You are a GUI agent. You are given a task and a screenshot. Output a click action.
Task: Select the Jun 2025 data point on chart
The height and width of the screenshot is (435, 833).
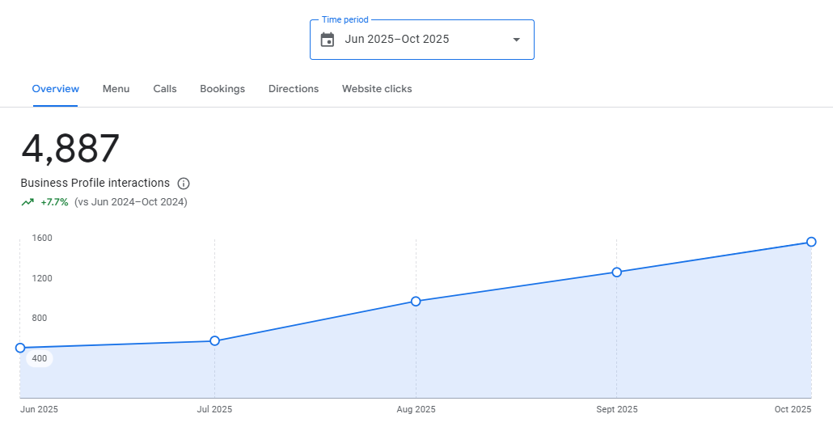pyautogui.click(x=20, y=348)
